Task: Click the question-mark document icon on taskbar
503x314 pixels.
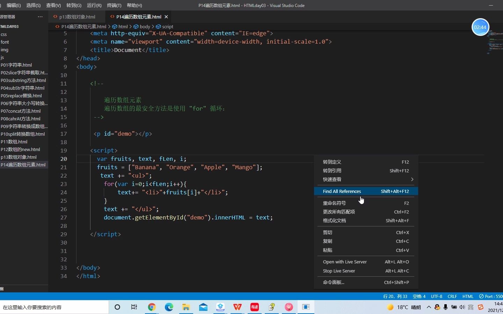Action: pos(272,307)
